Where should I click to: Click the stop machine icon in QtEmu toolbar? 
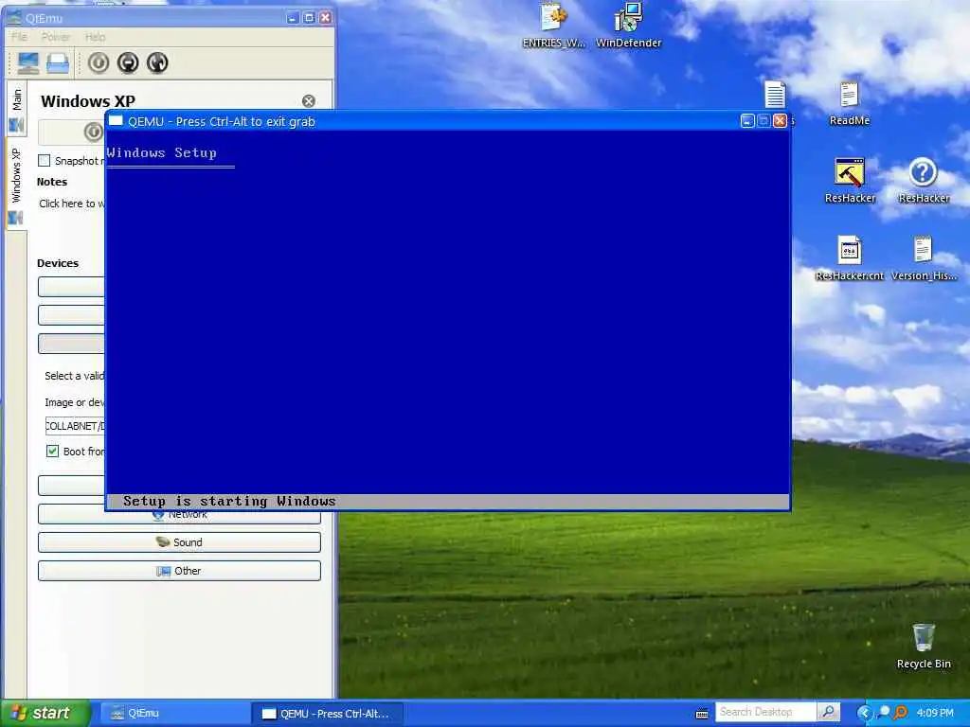[x=128, y=62]
